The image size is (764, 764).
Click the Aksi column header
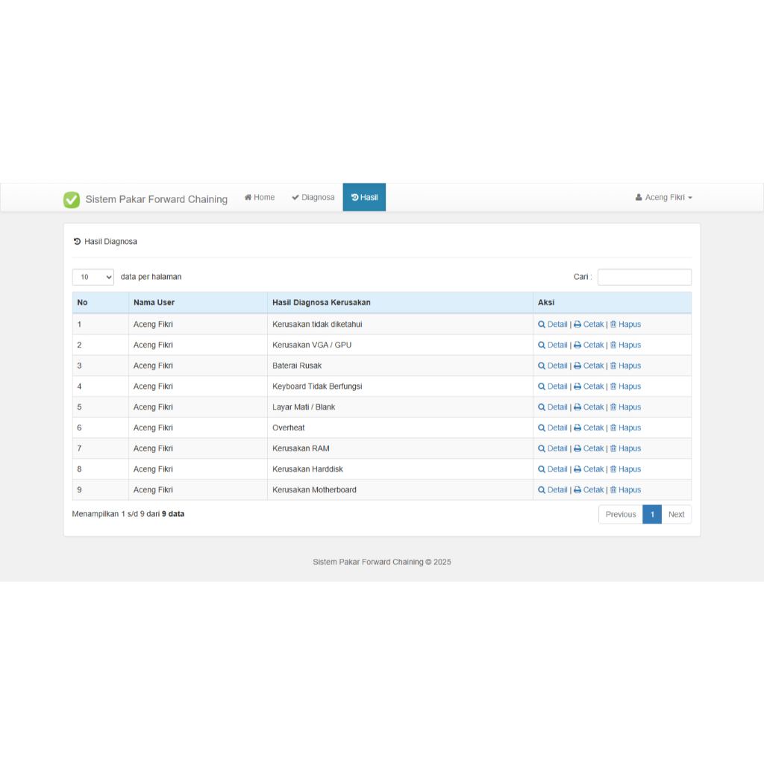[x=612, y=303]
